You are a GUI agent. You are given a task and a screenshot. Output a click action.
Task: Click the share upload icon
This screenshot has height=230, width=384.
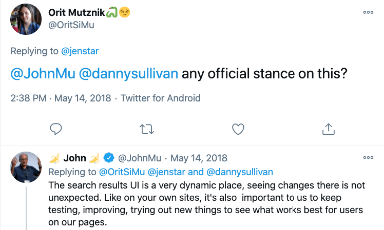click(x=328, y=130)
